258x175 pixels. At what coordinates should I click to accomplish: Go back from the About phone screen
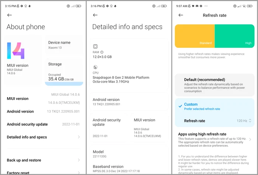tap(10, 15)
